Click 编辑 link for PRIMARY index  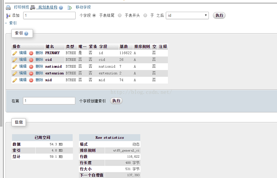[23, 53]
